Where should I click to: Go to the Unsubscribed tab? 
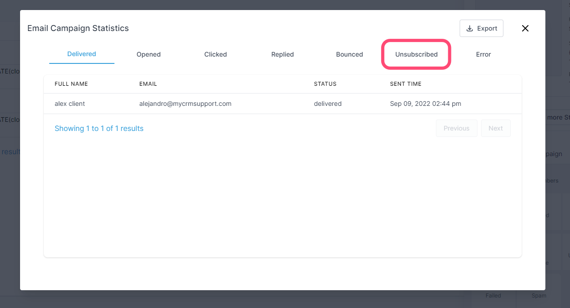pyautogui.click(x=416, y=54)
